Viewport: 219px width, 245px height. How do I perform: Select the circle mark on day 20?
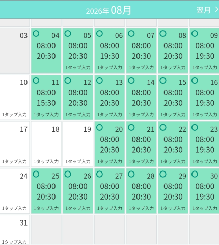pyautogui.click(x=99, y=127)
